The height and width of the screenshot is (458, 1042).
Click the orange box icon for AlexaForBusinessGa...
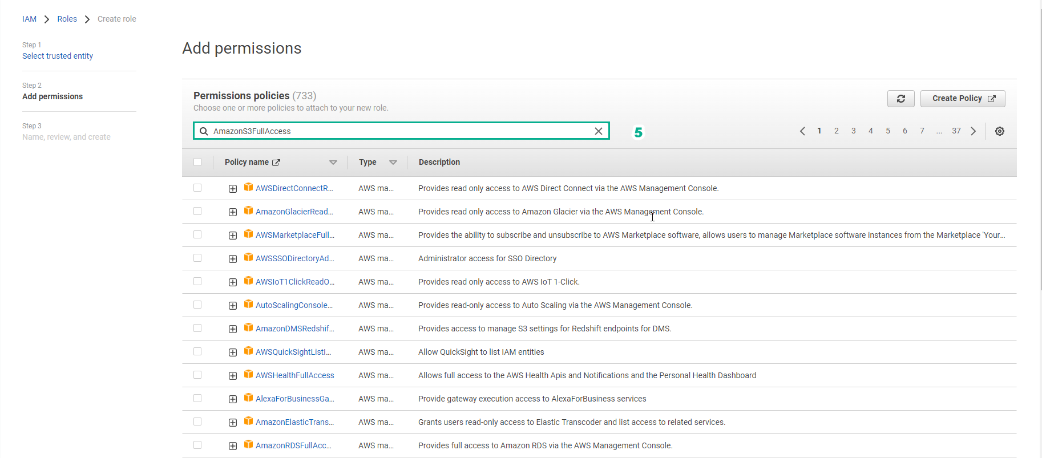pos(248,398)
